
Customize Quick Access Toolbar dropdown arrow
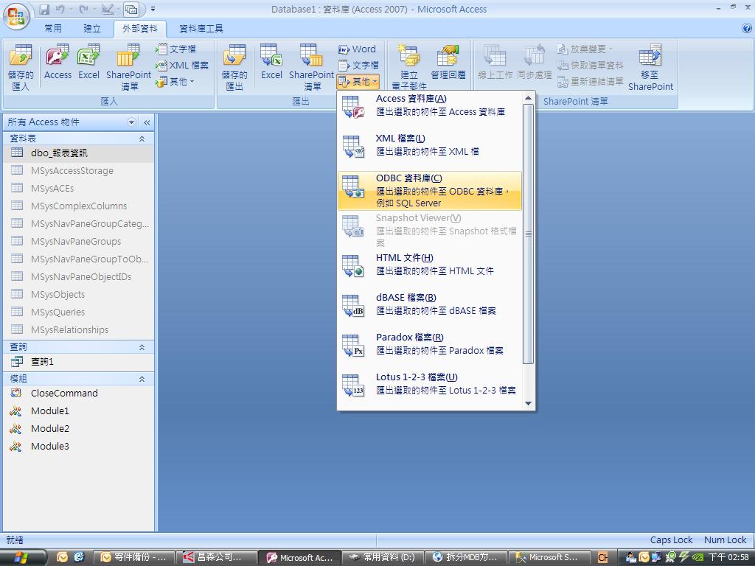(x=153, y=9)
